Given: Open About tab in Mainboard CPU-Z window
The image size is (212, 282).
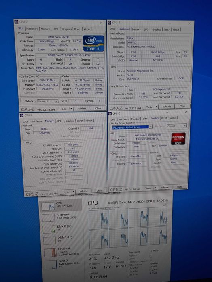Looking at the screenshot, I should point(176,30).
